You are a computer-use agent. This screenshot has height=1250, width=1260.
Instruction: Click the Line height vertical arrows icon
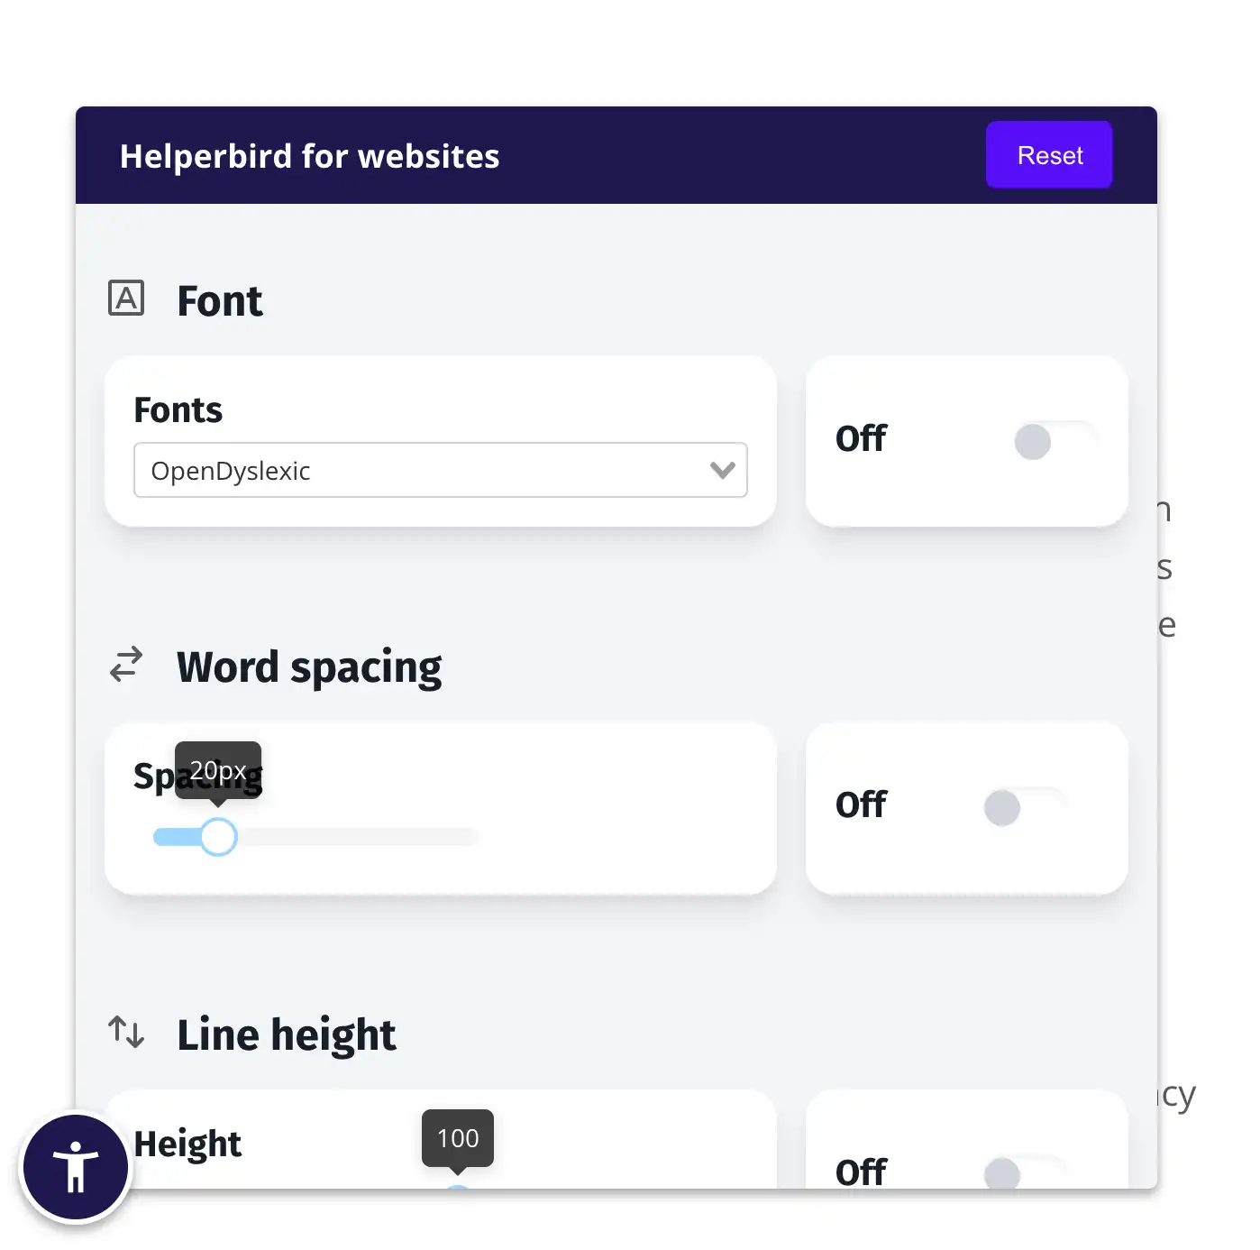pyautogui.click(x=126, y=1031)
